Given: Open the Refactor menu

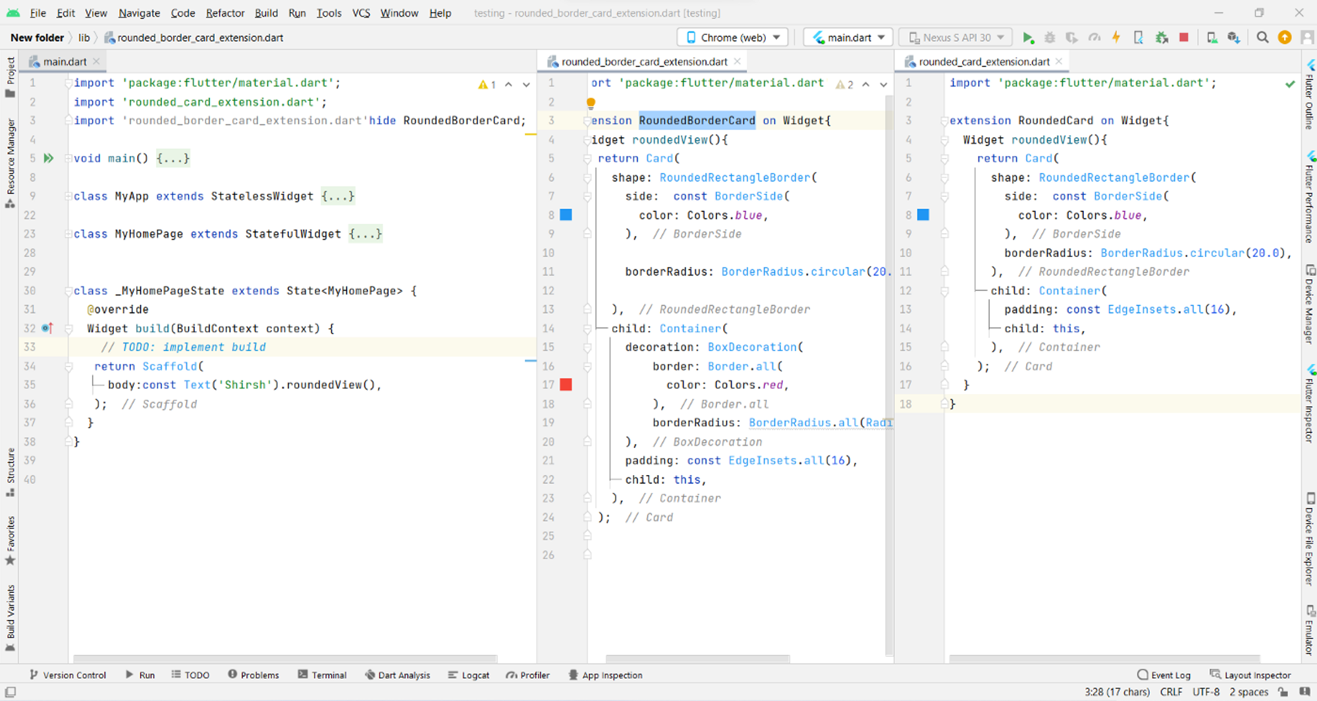Looking at the screenshot, I should 225,13.
